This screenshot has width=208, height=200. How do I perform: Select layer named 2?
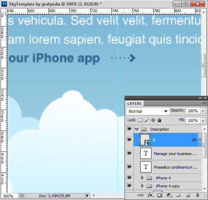(x=154, y=140)
